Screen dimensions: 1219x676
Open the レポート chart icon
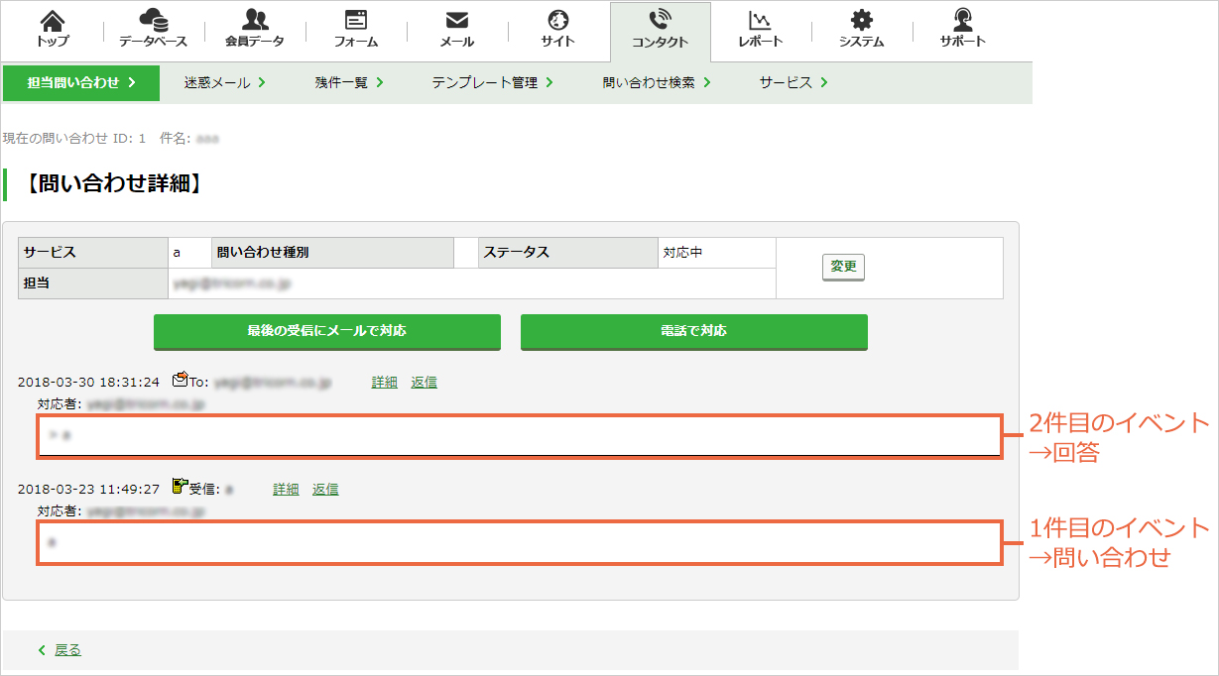(x=760, y=20)
